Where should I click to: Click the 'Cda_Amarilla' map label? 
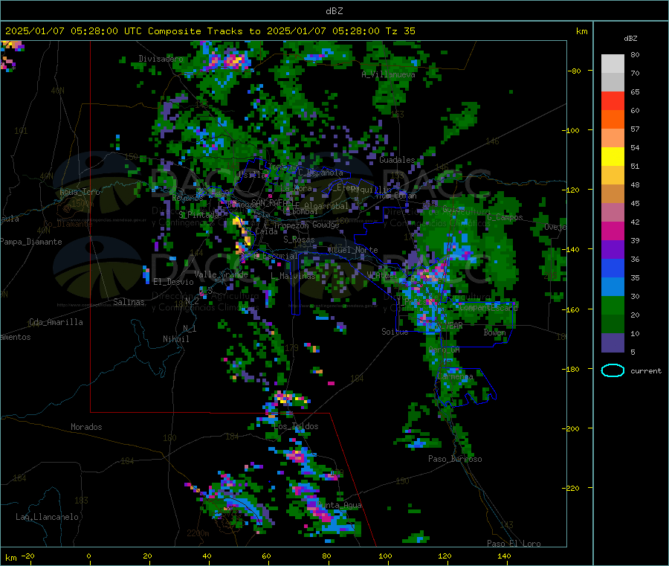[x=56, y=322]
